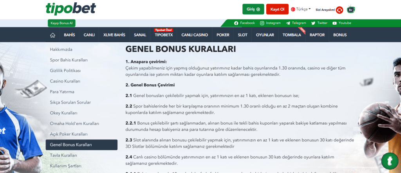This screenshot has width=401, height=173.
Task: Click the Sizi Arayalım headset icon
Action: click(x=340, y=10)
